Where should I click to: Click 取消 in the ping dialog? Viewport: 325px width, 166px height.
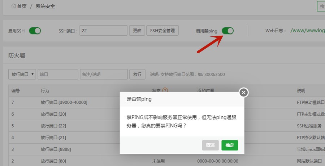(x=211, y=145)
